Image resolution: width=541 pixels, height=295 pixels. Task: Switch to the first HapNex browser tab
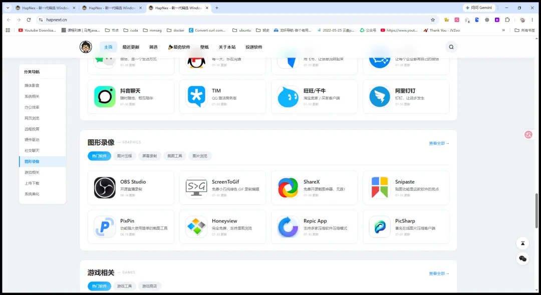coord(45,8)
